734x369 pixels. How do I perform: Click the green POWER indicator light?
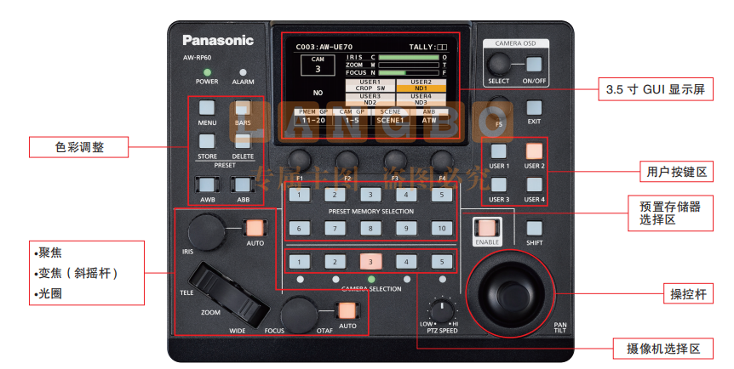click(207, 72)
